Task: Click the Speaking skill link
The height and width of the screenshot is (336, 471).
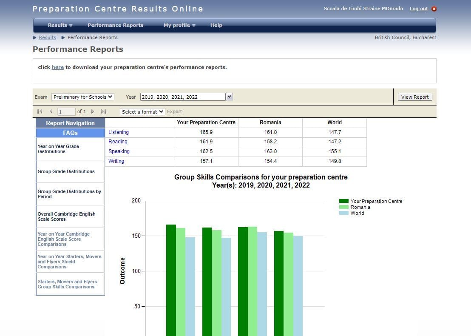Action: point(119,151)
